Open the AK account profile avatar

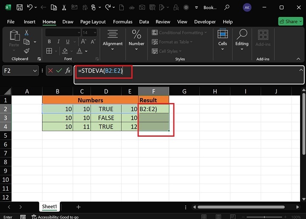point(247,7)
